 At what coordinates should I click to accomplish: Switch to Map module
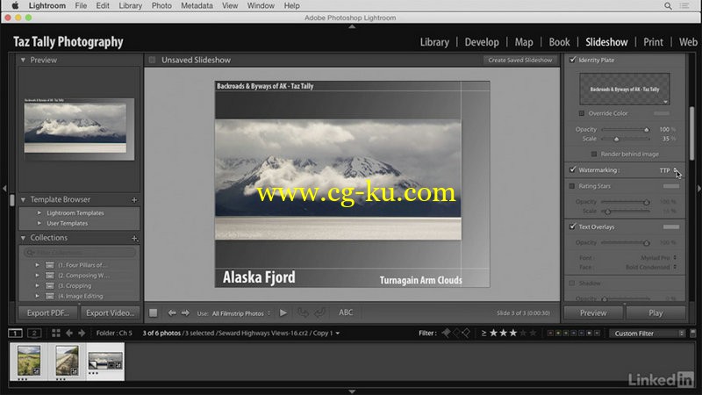click(x=524, y=42)
